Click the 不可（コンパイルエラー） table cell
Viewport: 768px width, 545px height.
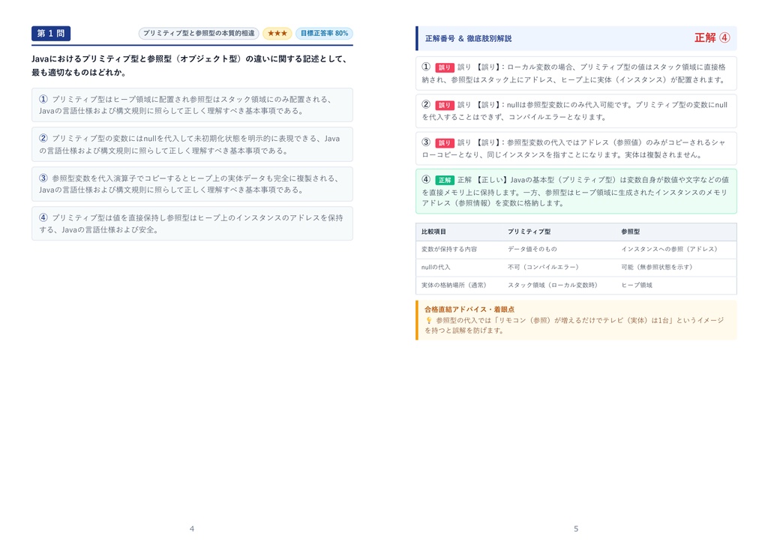(x=543, y=268)
